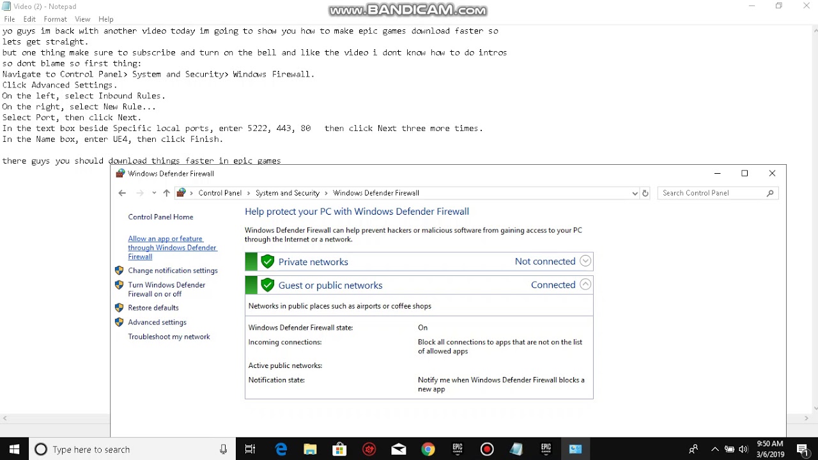The height and width of the screenshot is (460, 818).
Task: Open Change notification settings
Action: coord(173,270)
